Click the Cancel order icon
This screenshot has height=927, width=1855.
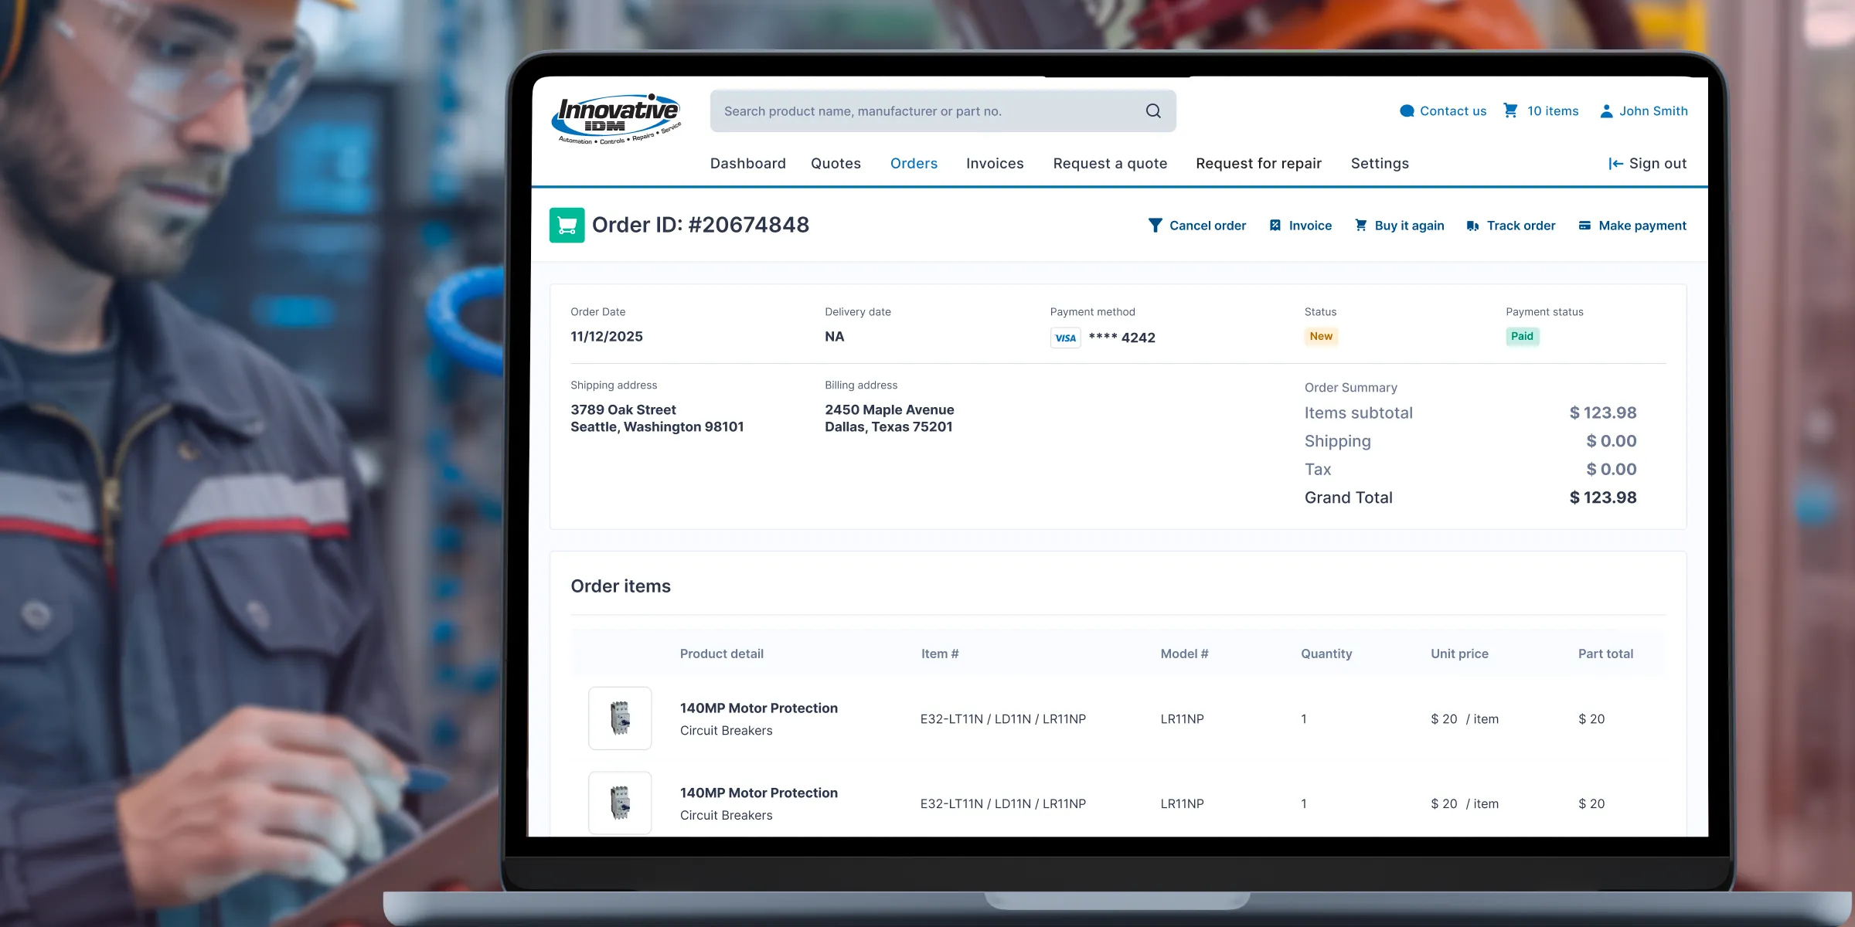pyautogui.click(x=1155, y=226)
